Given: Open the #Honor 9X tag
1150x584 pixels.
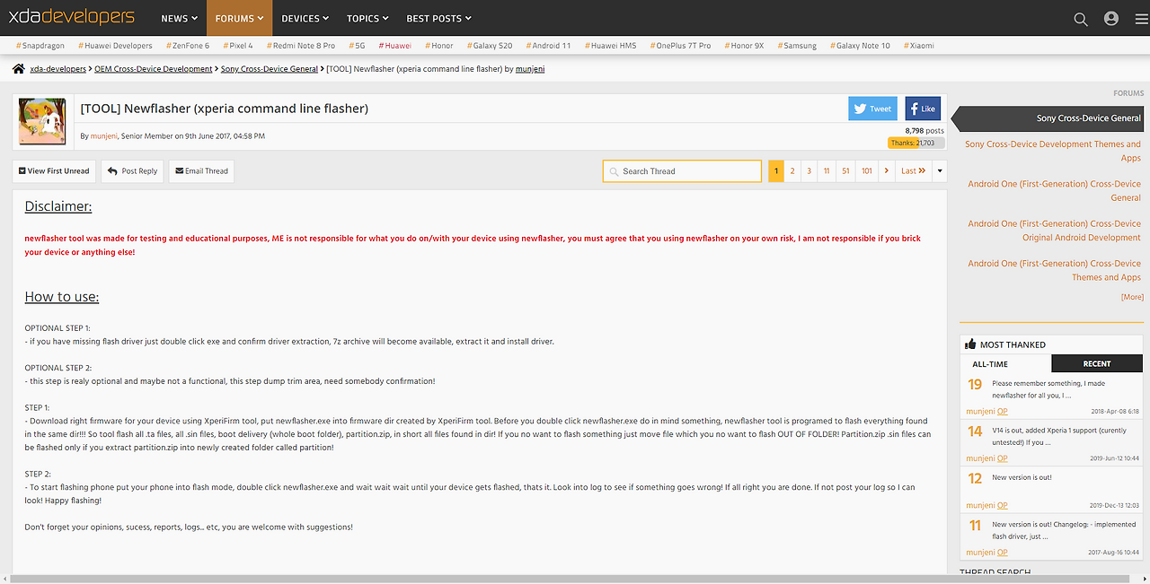Looking at the screenshot, I should pyautogui.click(x=744, y=46).
